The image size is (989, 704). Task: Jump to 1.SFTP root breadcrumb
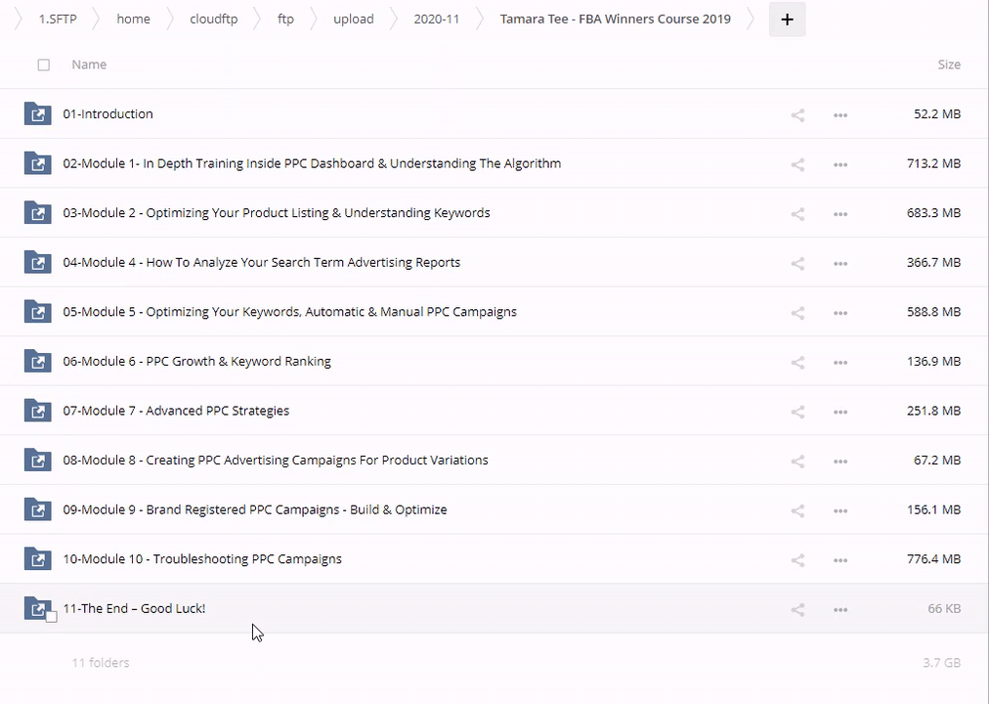pyautogui.click(x=57, y=19)
